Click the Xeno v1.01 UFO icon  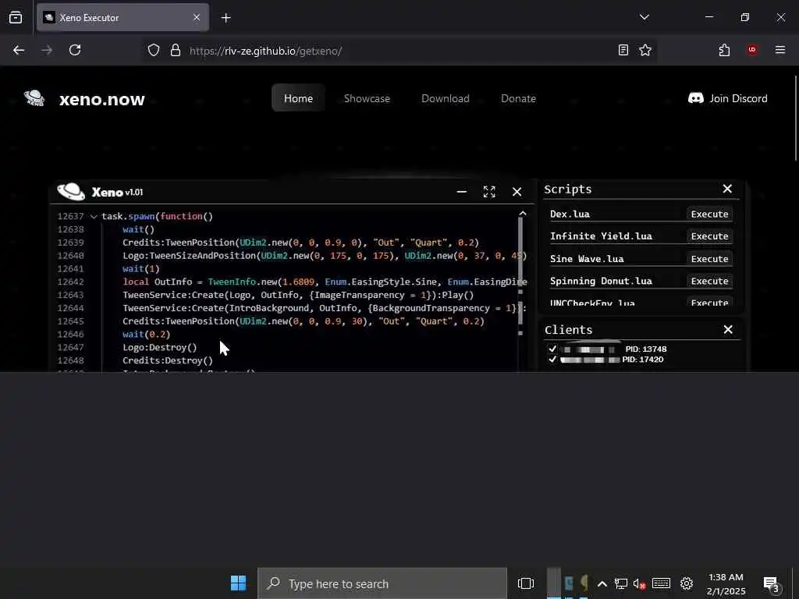[71, 192]
